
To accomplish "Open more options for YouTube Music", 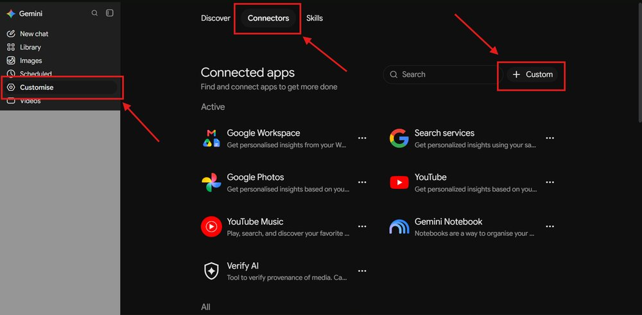I will pyautogui.click(x=362, y=227).
